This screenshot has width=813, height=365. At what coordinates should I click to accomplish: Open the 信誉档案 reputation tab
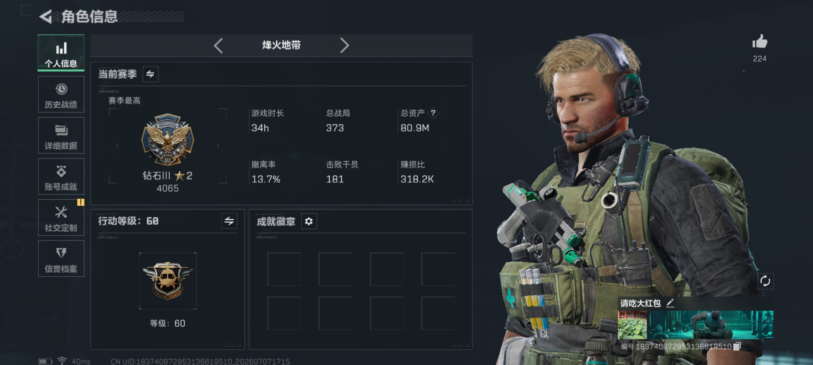(61, 259)
